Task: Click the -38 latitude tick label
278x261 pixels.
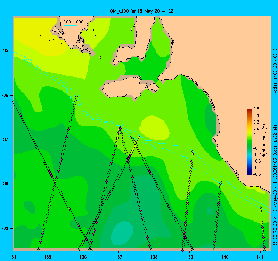Action: (x=5, y=184)
